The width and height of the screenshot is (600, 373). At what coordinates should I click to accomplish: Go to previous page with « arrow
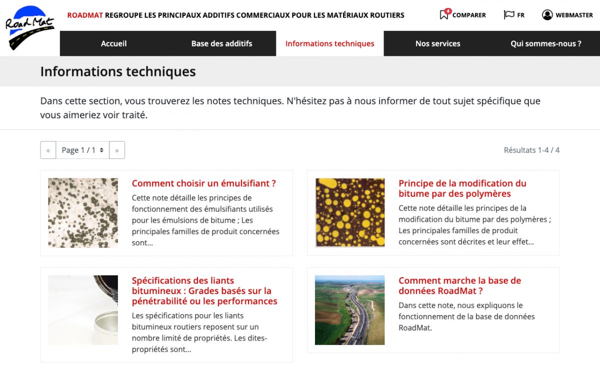point(48,150)
